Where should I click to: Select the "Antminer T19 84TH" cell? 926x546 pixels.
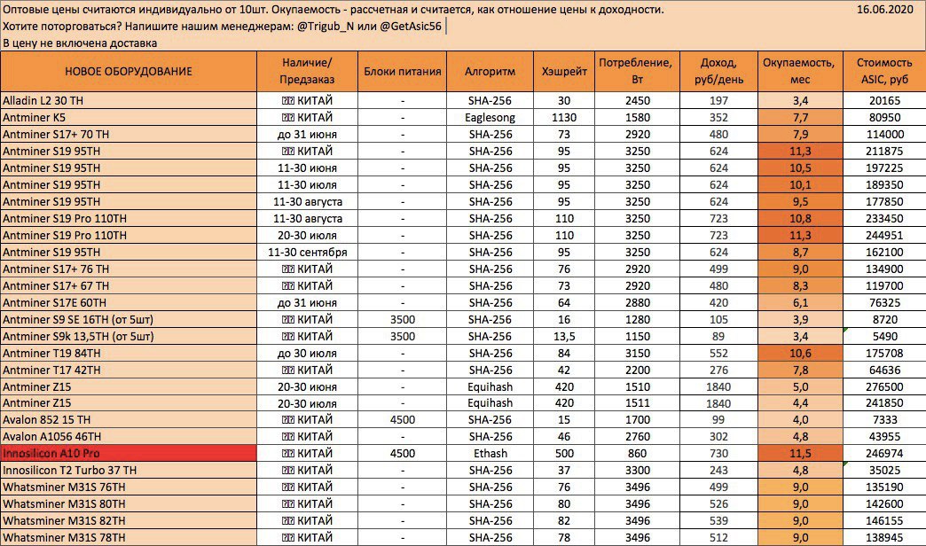[128, 353]
